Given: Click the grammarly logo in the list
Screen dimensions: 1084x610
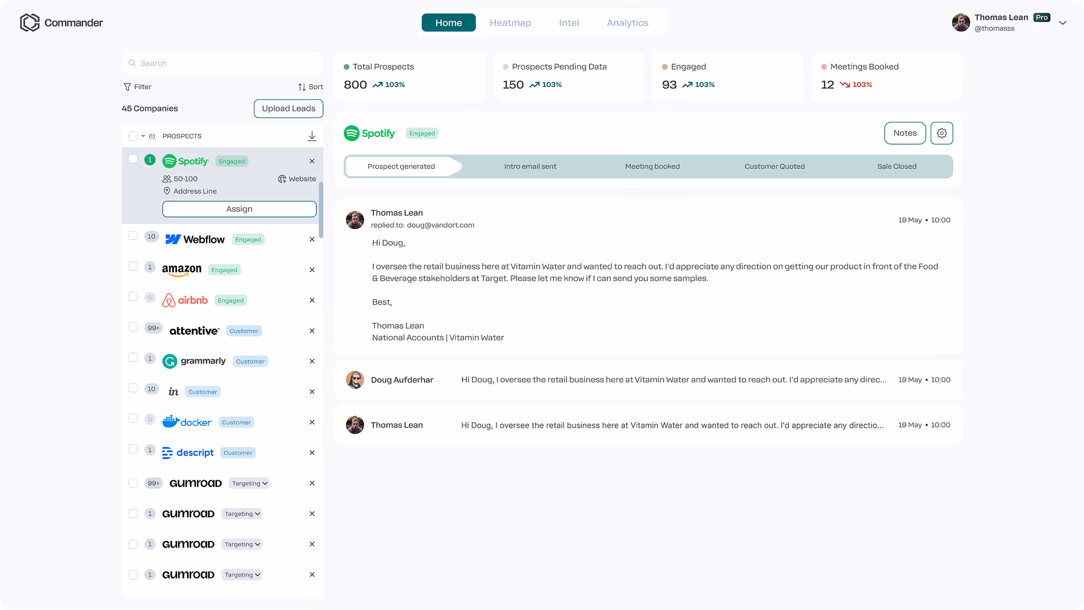Looking at the screenshot, I should pyautogui.click(x=194, y=361).
